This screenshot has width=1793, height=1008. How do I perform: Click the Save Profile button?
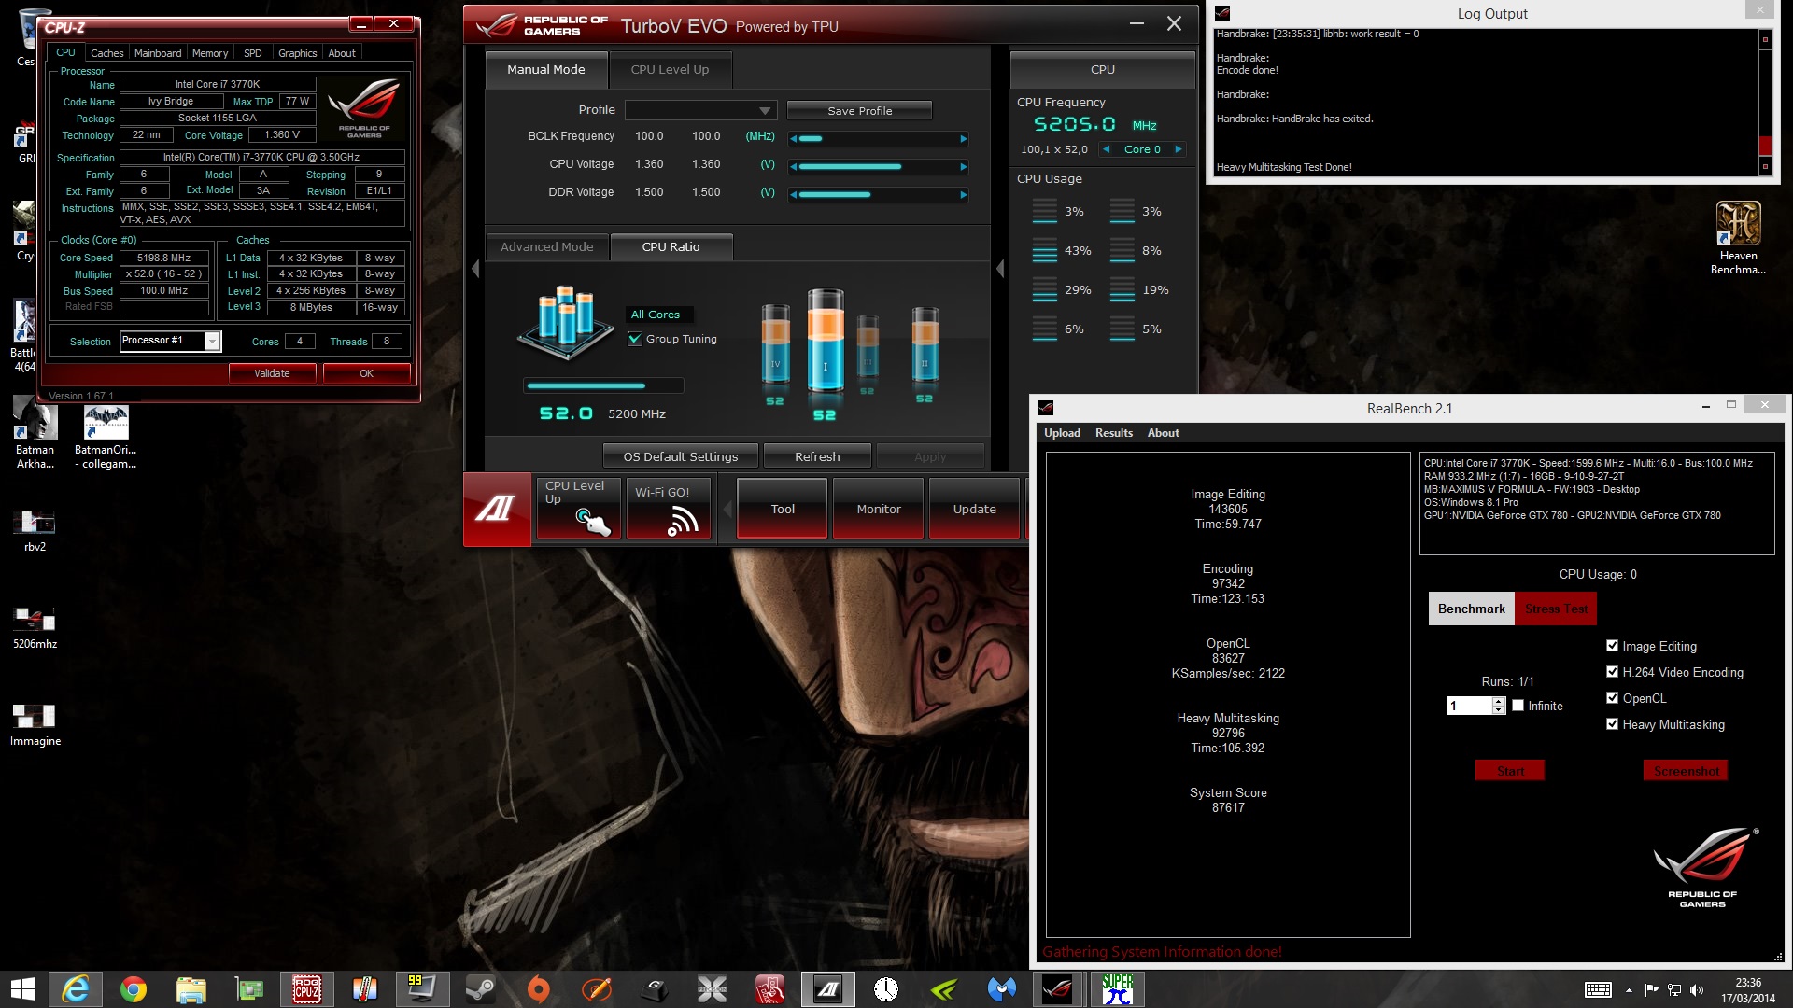pyautogui.click(x=859, y=111)
